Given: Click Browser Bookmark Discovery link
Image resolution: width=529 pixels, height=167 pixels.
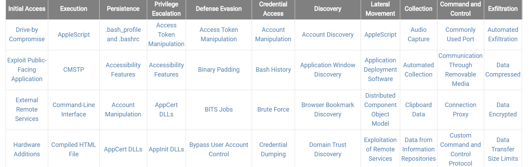Looking at the screenshot, I should point(328,109).
